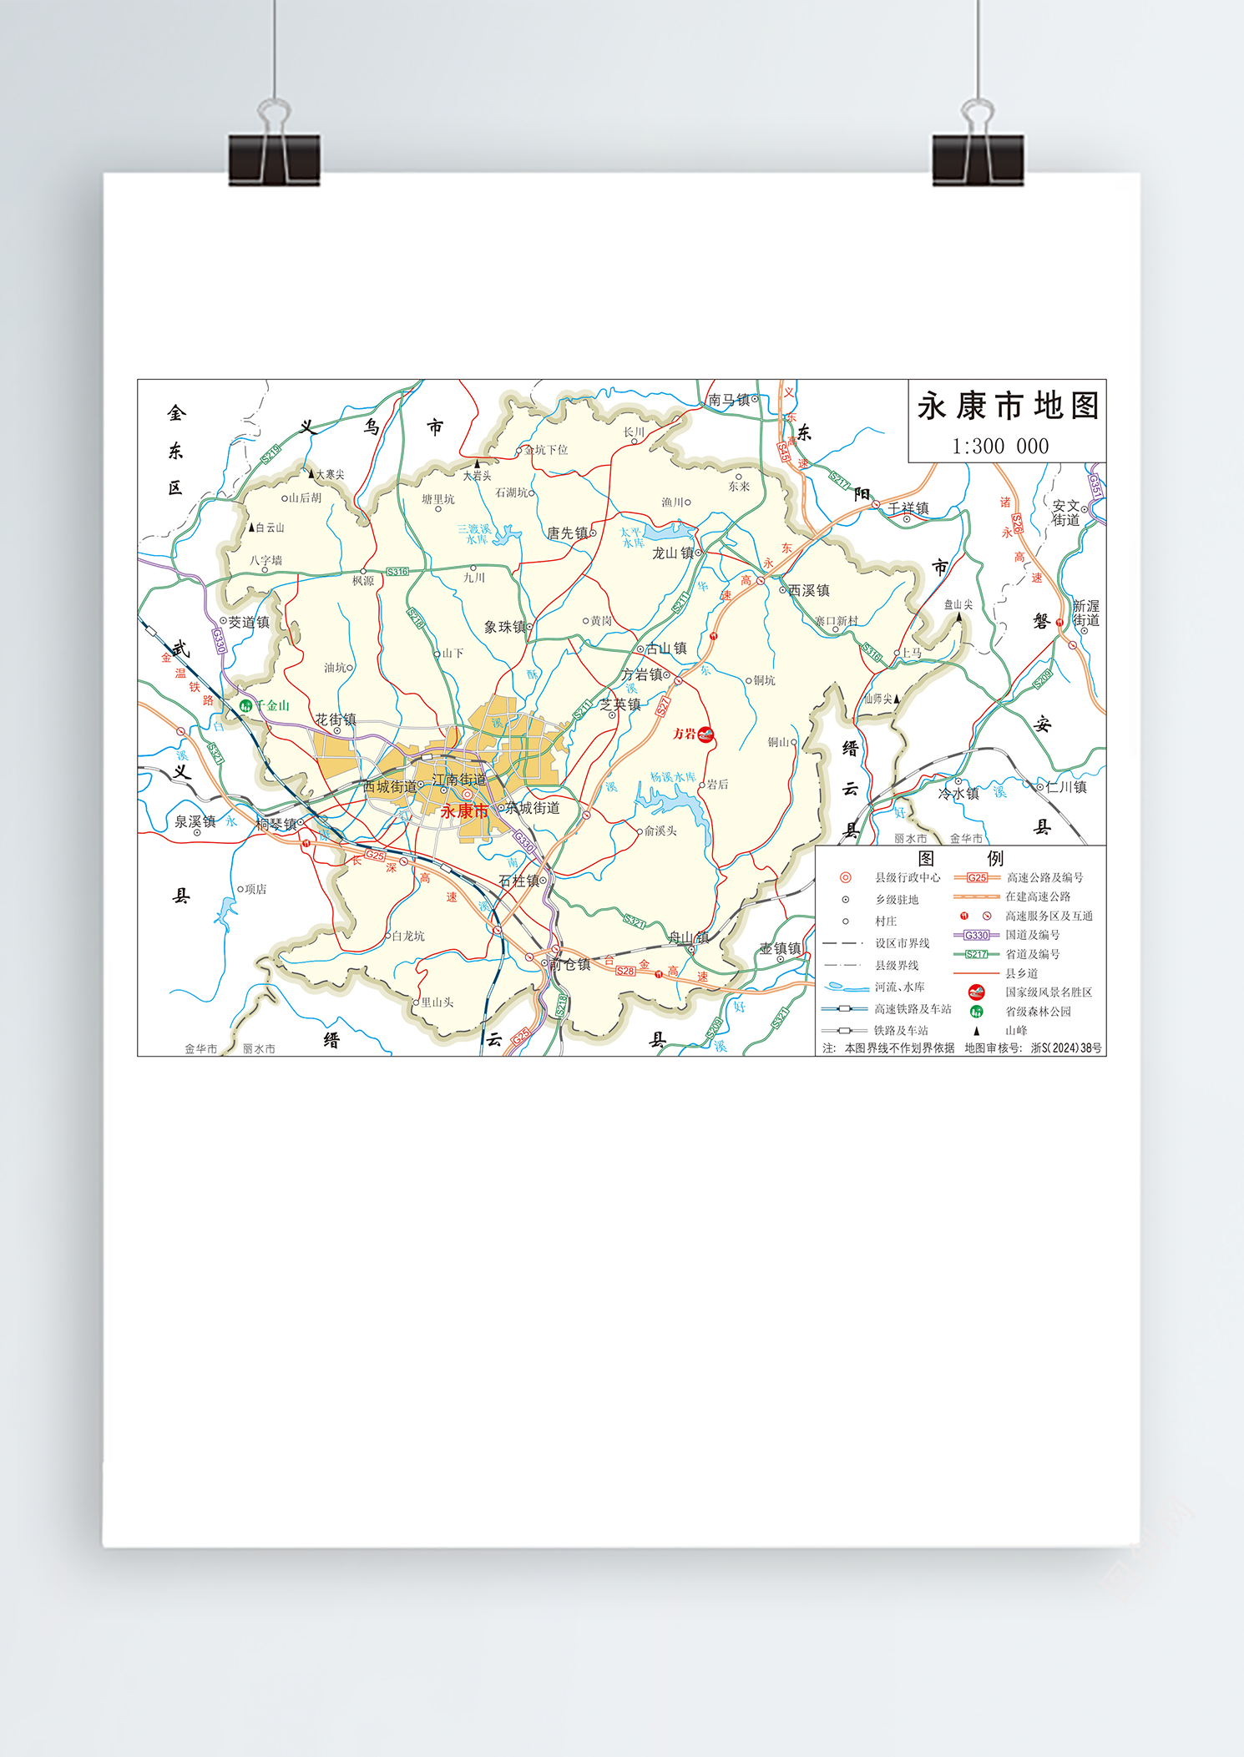Select the national scenic area icon in legend
Screen dimensions: 1244x1757
pyautogui.click(x=976, y=992)
